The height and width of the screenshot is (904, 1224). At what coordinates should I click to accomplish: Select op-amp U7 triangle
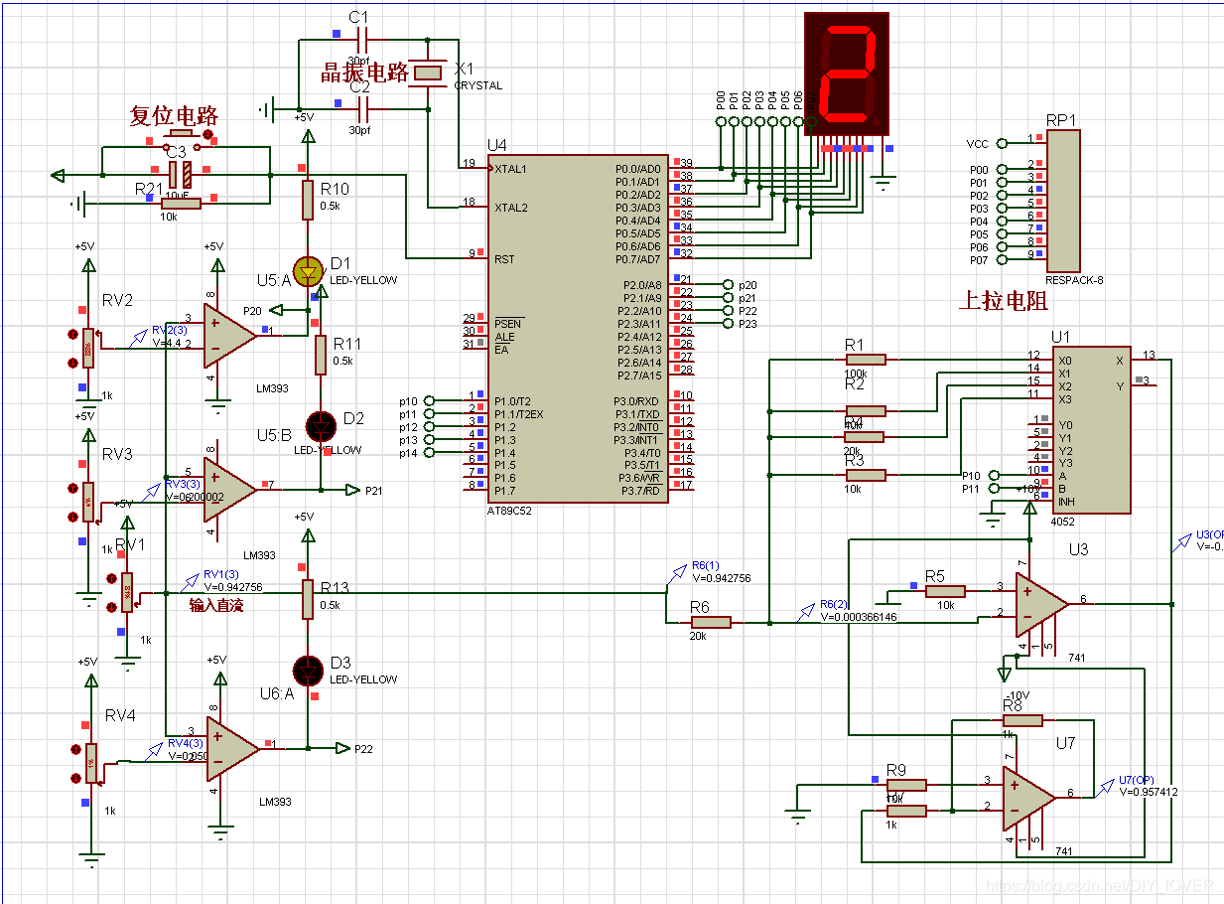[x=1028, y=798]
